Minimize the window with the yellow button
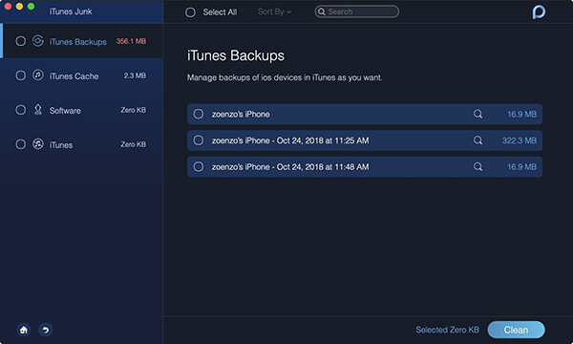This screenshot has width=573, height=344. [x=19, y=6]
